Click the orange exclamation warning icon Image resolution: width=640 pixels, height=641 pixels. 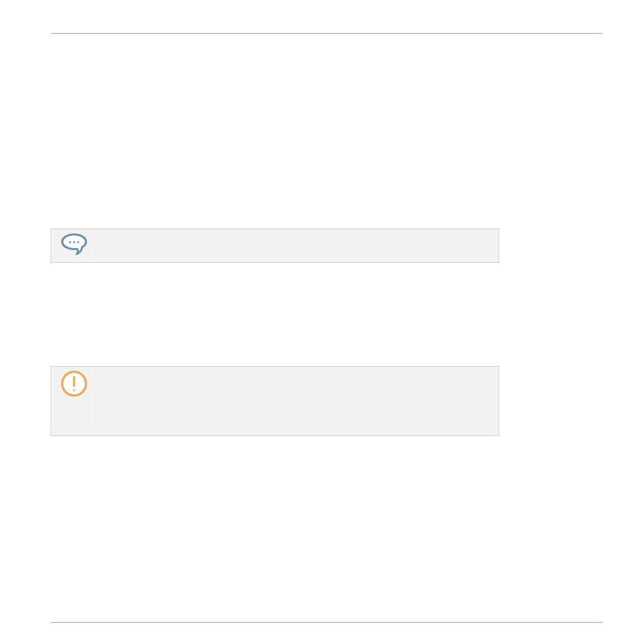click(x=74, y=384)
